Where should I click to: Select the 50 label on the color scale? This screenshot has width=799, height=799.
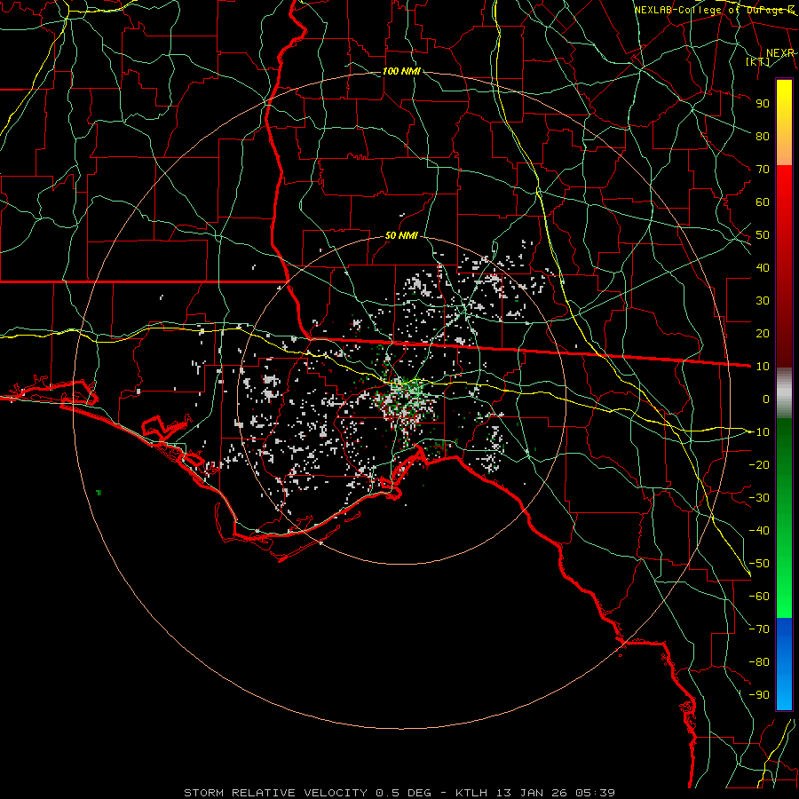pyautogui.click(x=763, y=235)
